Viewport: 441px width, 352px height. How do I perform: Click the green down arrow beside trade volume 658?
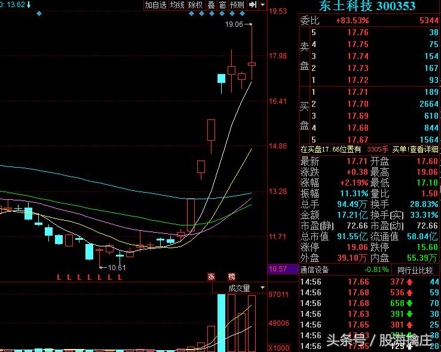click(409, 304)
